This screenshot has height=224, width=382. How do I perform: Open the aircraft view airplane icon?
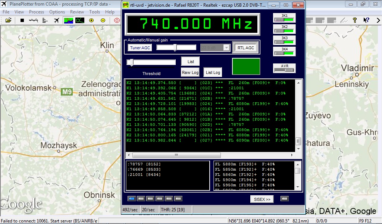point(57,20)
